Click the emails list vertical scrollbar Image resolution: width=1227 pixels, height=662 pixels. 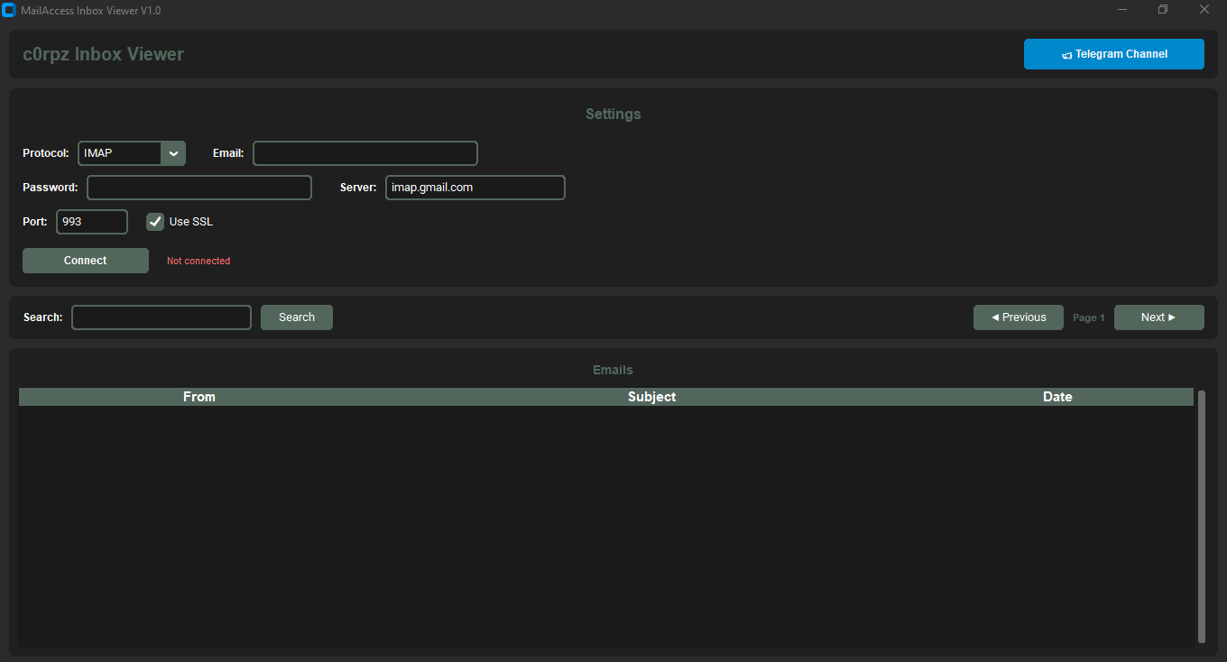click(x=1201, y=516)
